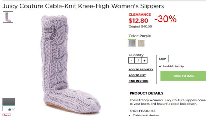
Task: Click the Available to ship checkmark
Action: coord(160,66)
